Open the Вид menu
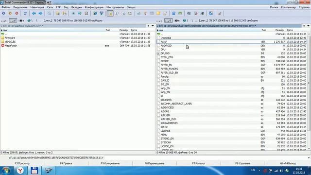Image resolution: width=311 pixels, height=175 pixels. click(66, 7)
